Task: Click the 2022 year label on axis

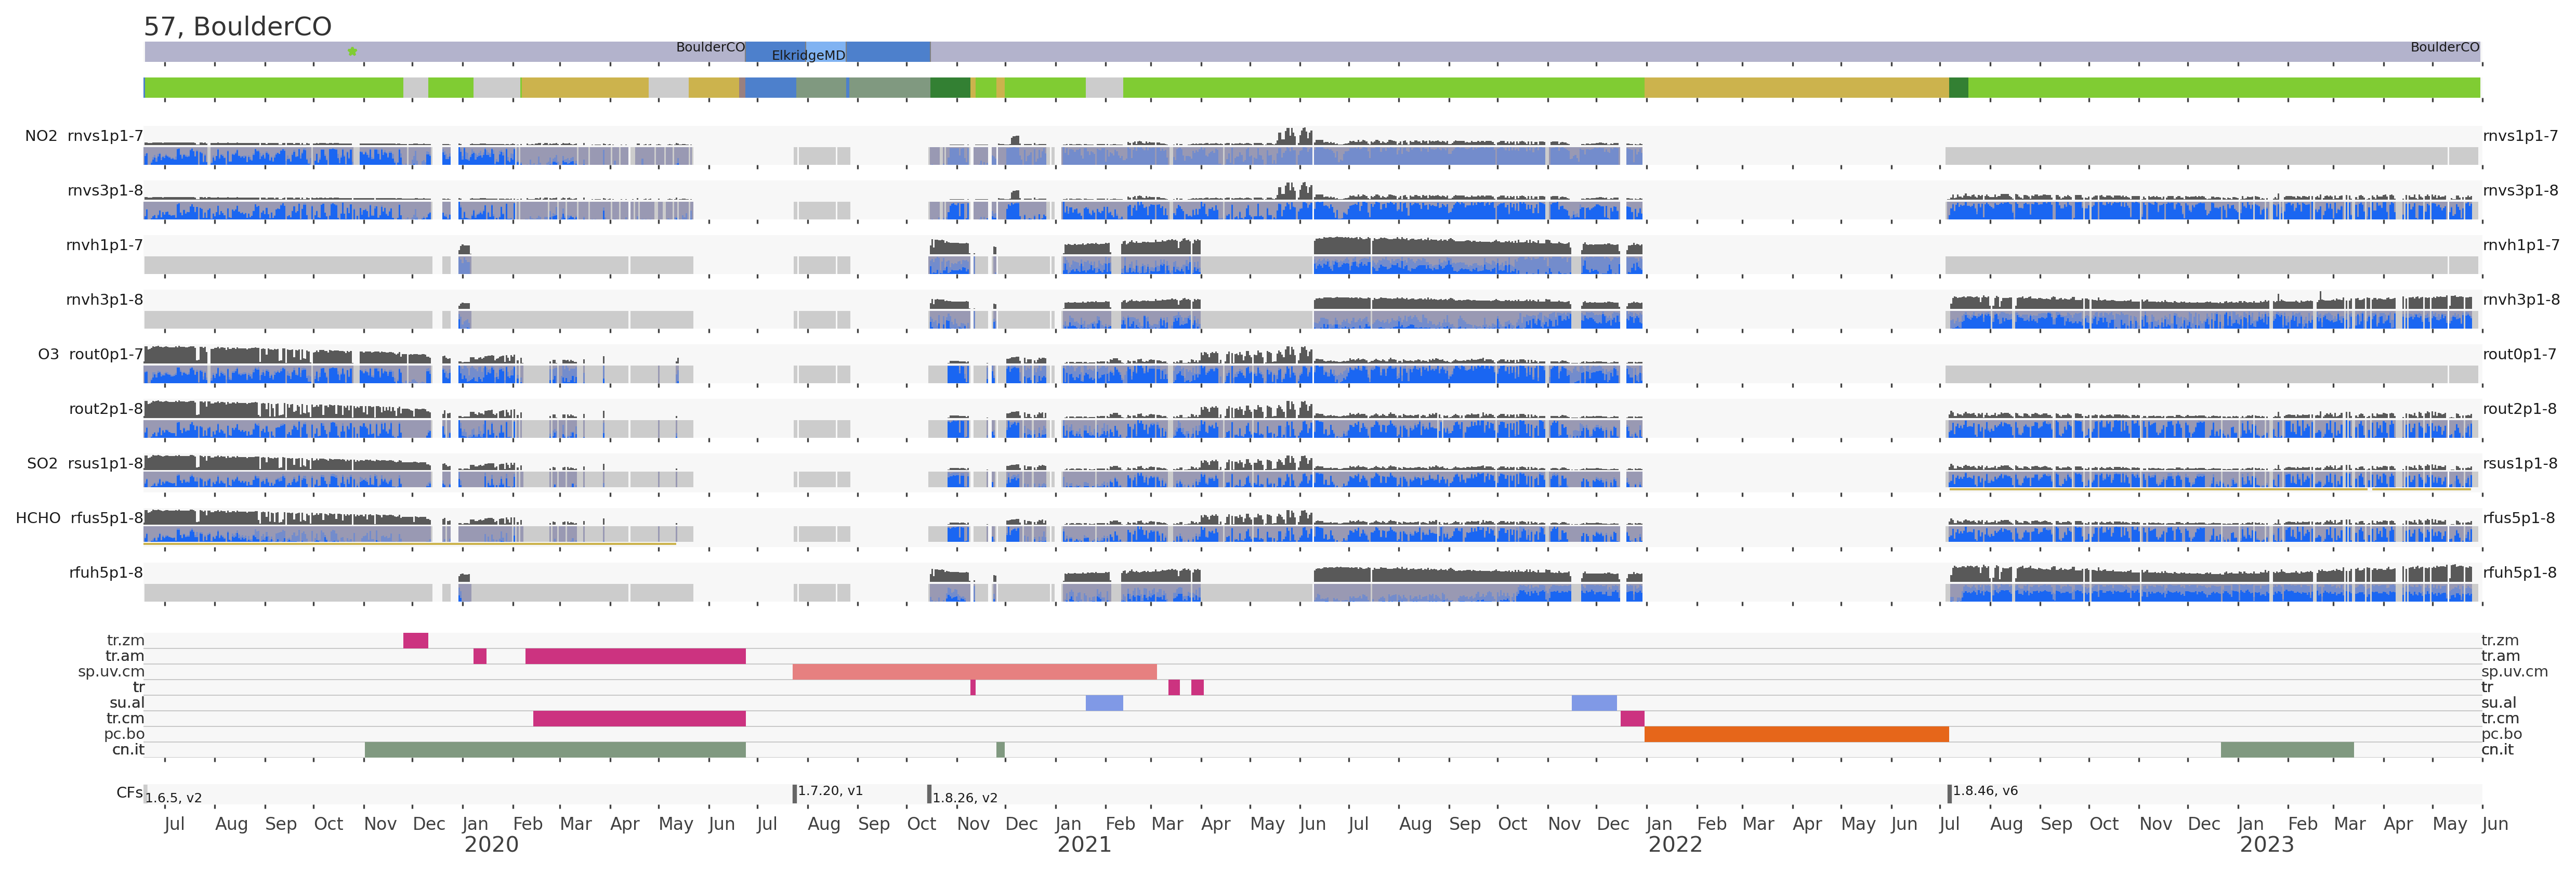Action: coord(1675,845)
